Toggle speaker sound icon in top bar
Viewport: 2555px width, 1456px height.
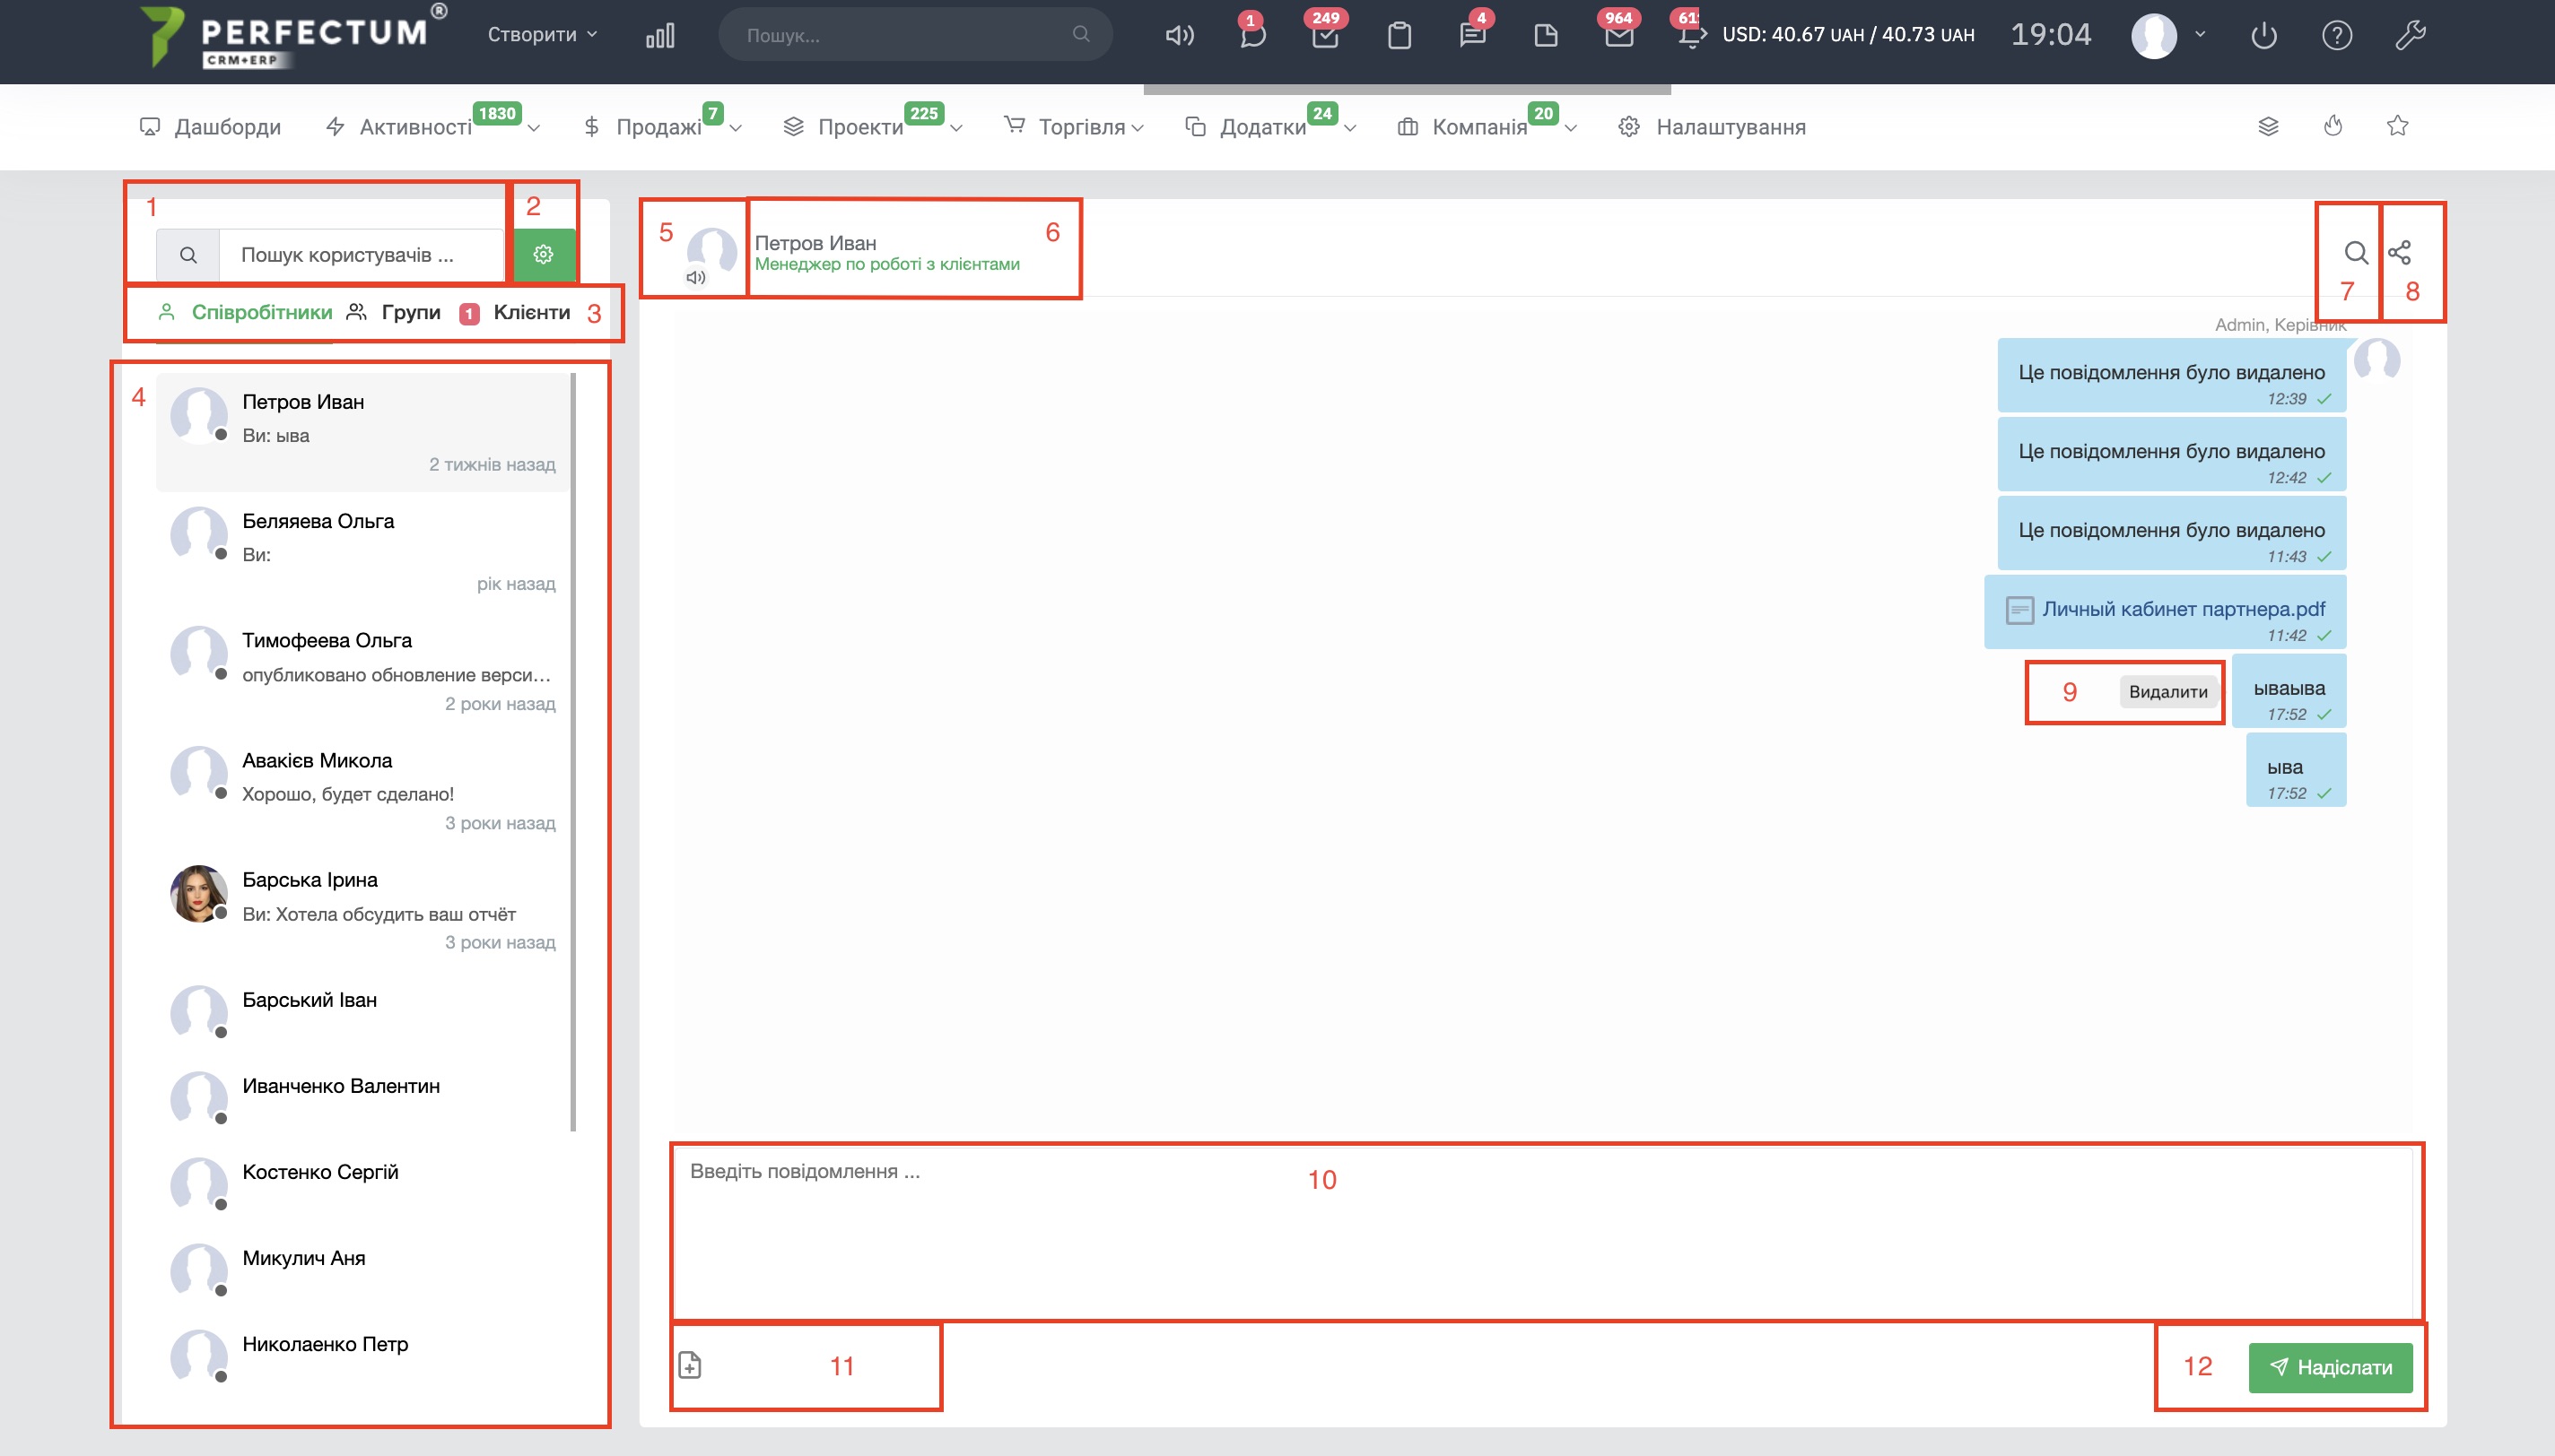coord(1180,36)
